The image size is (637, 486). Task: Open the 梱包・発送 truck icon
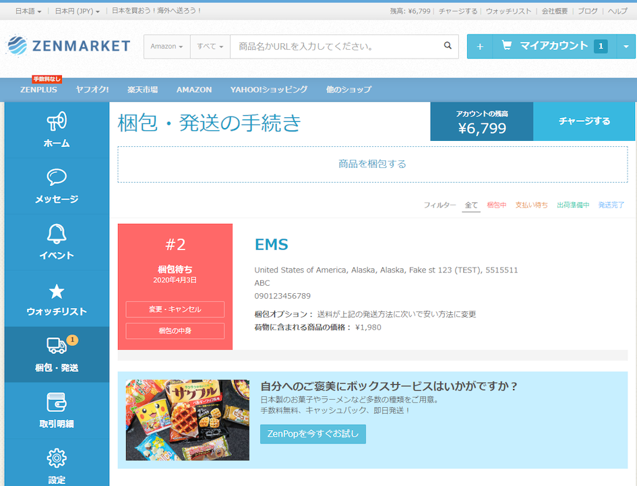coord(57,346)
